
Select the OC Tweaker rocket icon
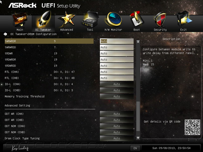coord(43,19)
